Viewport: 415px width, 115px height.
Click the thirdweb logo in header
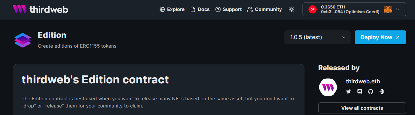click(41, 9)
